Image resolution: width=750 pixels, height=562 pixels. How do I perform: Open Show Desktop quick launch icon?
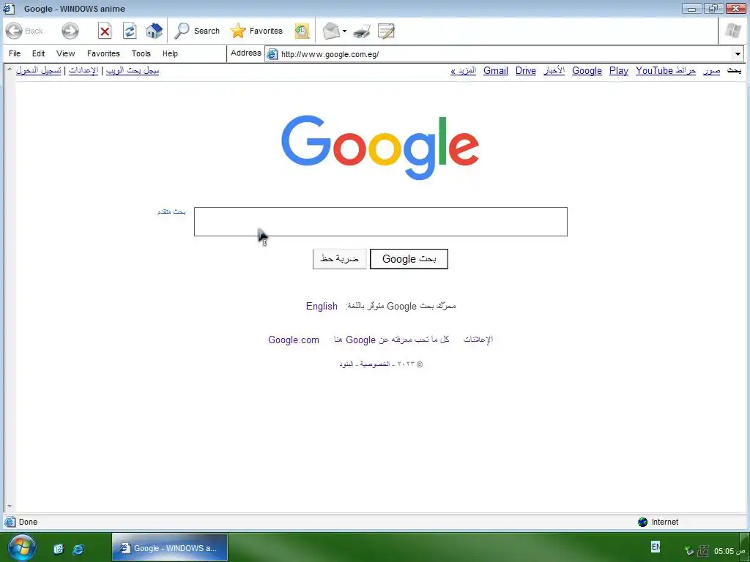[59, 549]
